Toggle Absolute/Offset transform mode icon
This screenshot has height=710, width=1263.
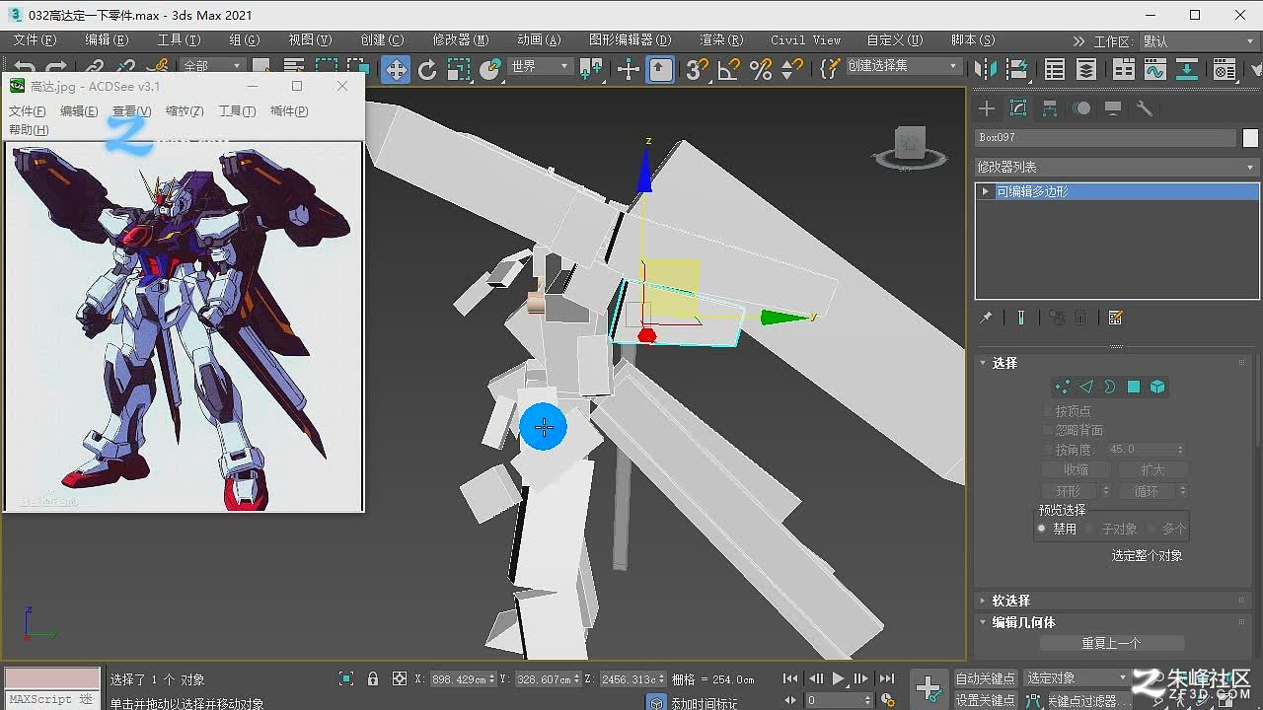pos(400,678)
